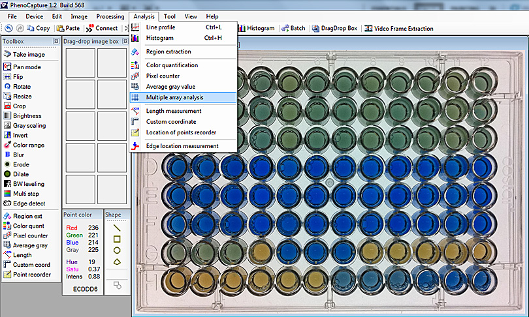
Task: Open the Processing menu
Action: click(110, 16)
